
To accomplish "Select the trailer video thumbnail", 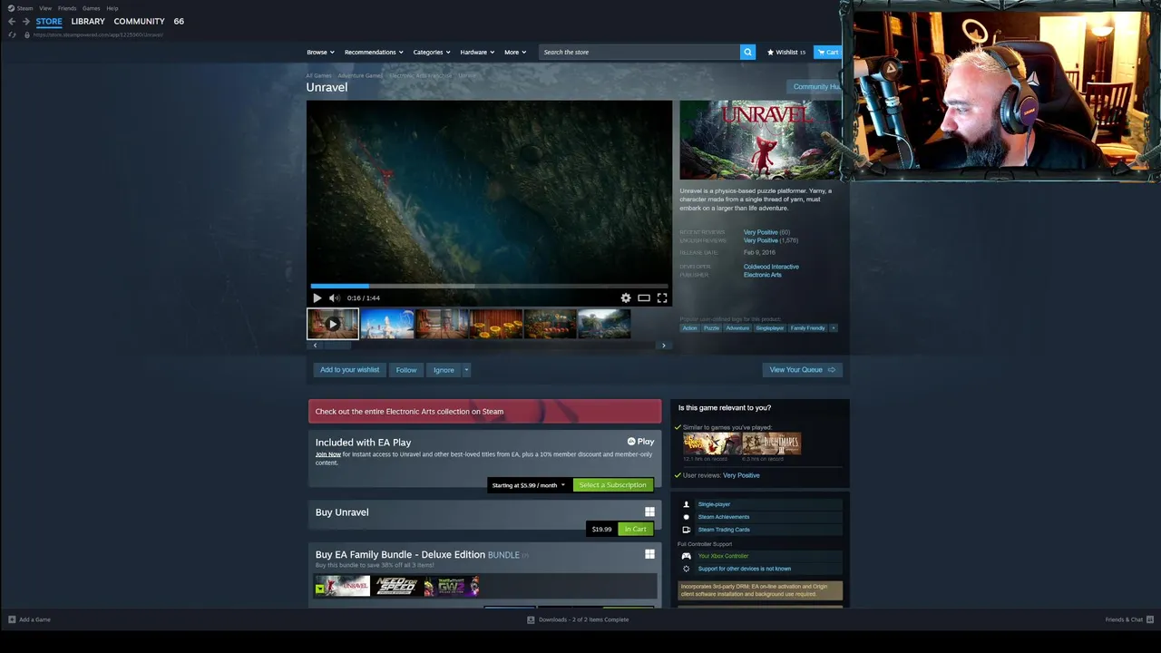I will click(x=333, y=324).
